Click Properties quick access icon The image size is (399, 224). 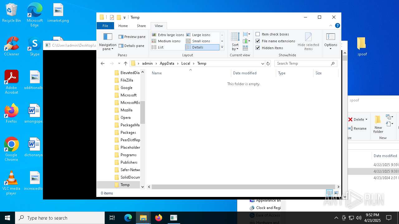tap(112, 17)
